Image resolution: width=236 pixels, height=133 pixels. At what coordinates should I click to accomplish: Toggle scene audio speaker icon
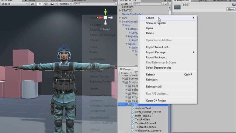(x=46, y=4)
